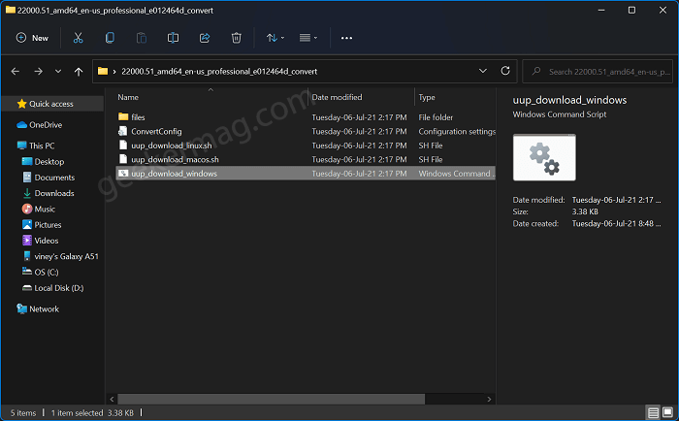This screenshot has height=421, width=679.
Task: Cut the selected file with scissors icon
Action: pos(78,38)
